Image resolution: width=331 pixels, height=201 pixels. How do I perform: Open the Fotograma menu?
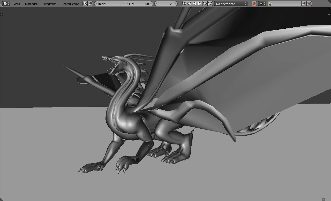point(49,4)
